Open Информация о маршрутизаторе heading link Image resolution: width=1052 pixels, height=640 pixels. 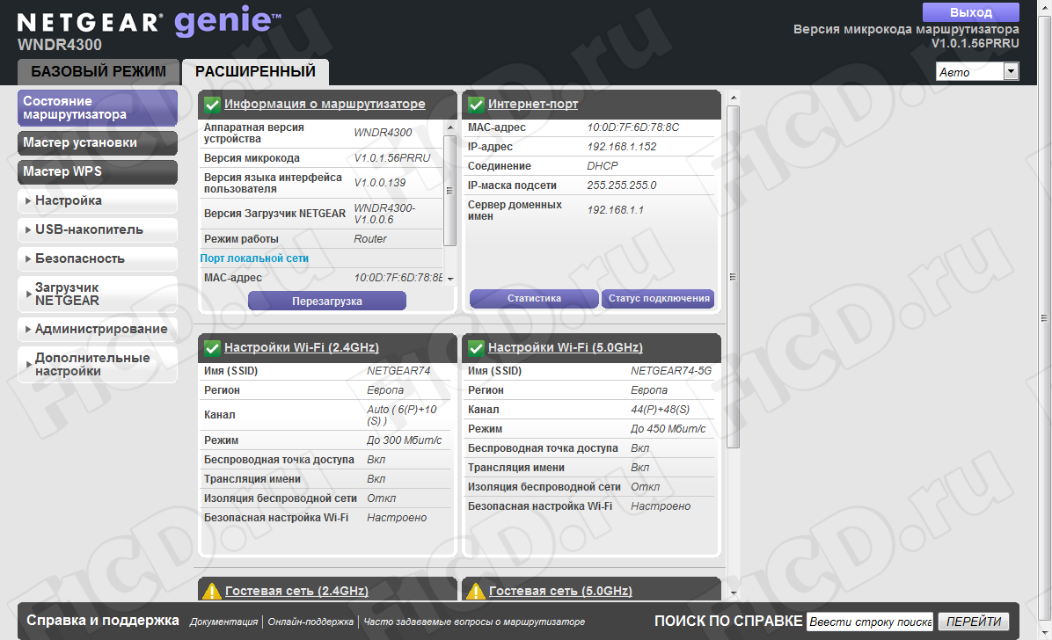click(325, 104)
